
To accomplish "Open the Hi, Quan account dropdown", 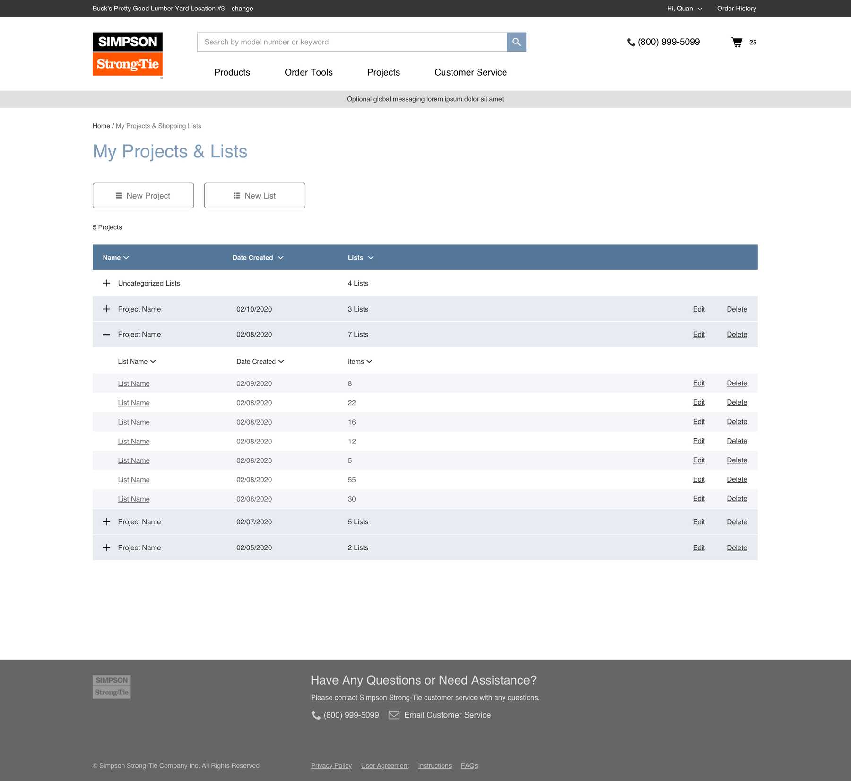I will point(684,9).
